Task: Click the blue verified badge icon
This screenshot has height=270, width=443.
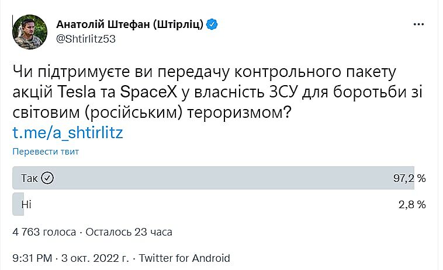Action: point(213,24)
